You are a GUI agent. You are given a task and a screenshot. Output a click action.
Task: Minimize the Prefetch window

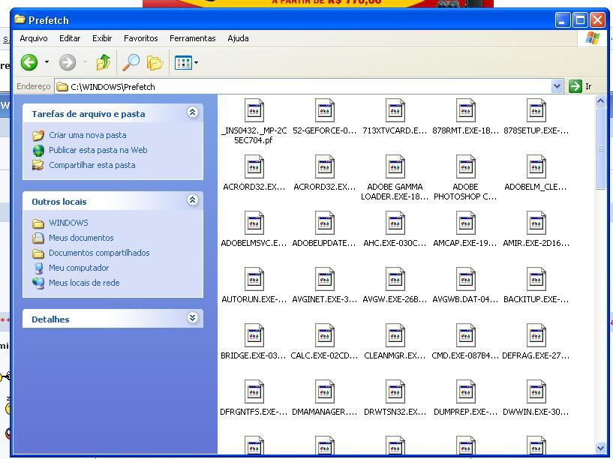pyautogui.click(x=563, y=20)
